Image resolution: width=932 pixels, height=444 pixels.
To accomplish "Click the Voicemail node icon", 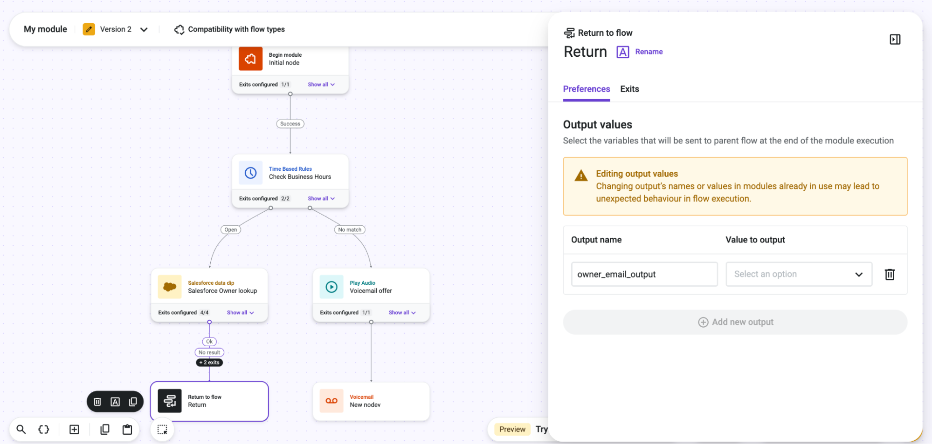I will [x=331, y=401].
